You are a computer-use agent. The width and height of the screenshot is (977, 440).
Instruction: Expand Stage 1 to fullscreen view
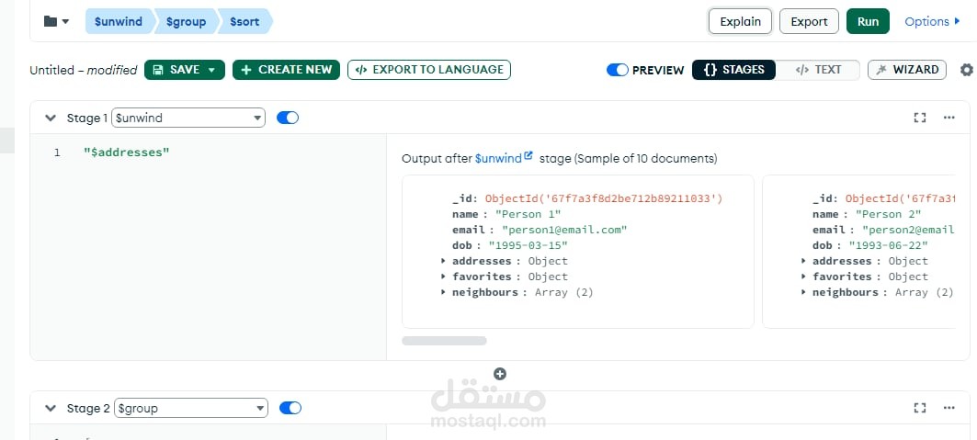(x=920, y=118)
